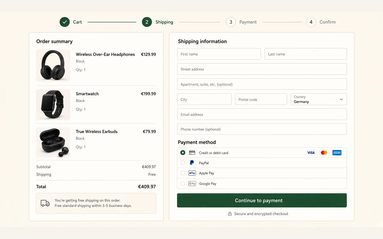Click the Smartwatch product name
Viewport: 383px width, 239px height.
pyautogui.click(x=87, y=94)
